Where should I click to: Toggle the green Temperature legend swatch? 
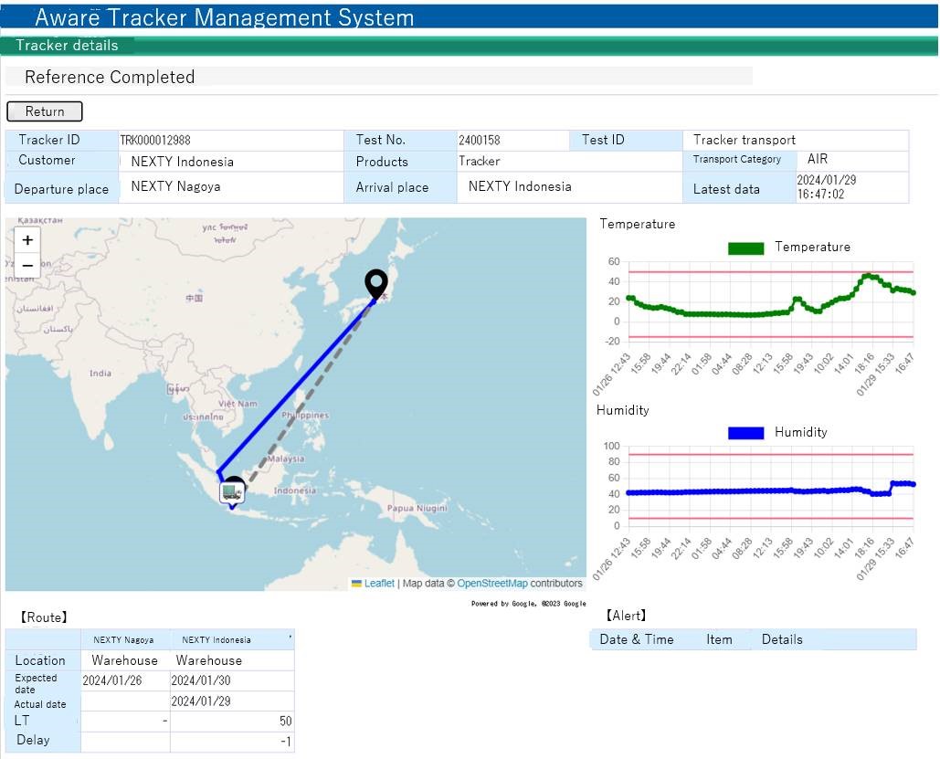[745, 248]
